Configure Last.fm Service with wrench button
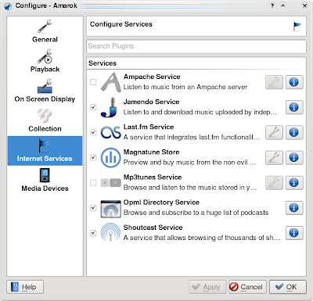 click(x=274, y=132)
